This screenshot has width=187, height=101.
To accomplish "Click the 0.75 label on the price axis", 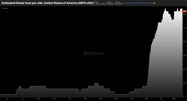I will pos(185,28).
